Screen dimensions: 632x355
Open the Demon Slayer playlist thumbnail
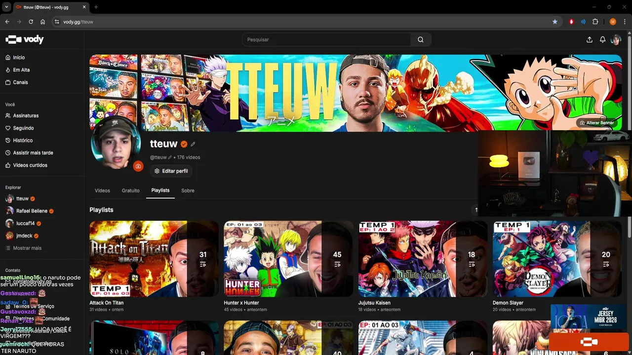[557, 259]
